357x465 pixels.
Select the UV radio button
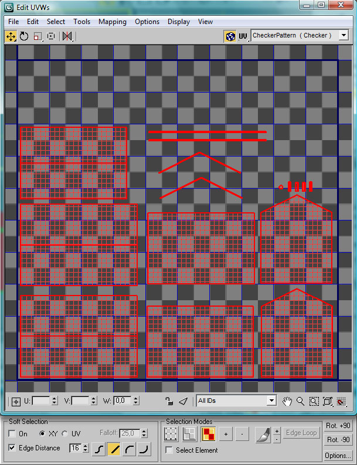point(64,434)
